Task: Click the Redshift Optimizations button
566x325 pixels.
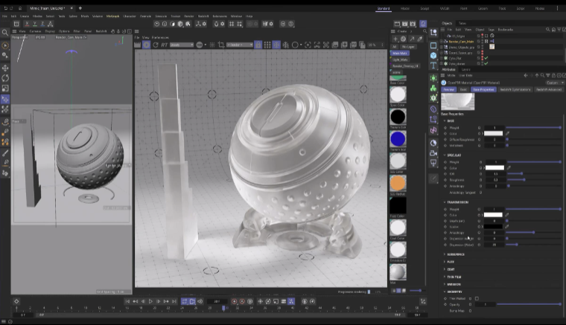Action: pos(515,89)
